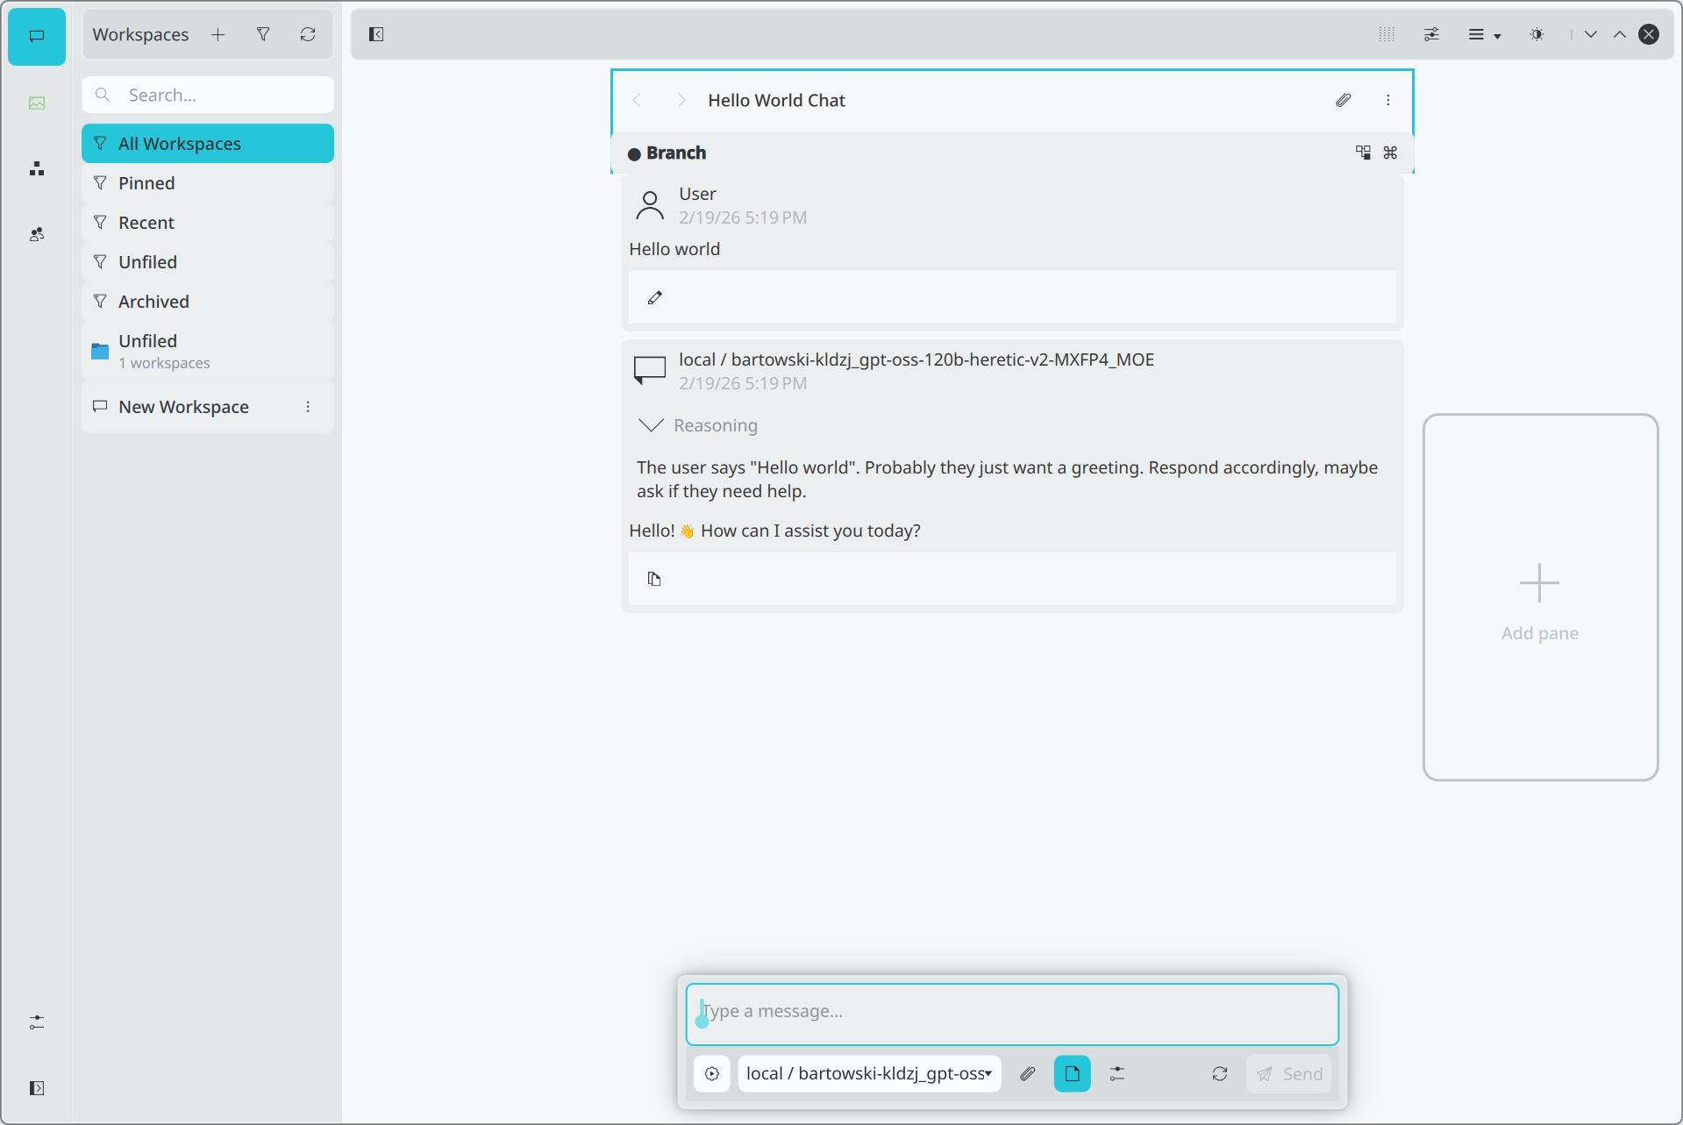The height and width of the screenshot is (1125, 1683).
Task: Open the top toolbar adjustment sliders
Action: tap(1432, 34)
